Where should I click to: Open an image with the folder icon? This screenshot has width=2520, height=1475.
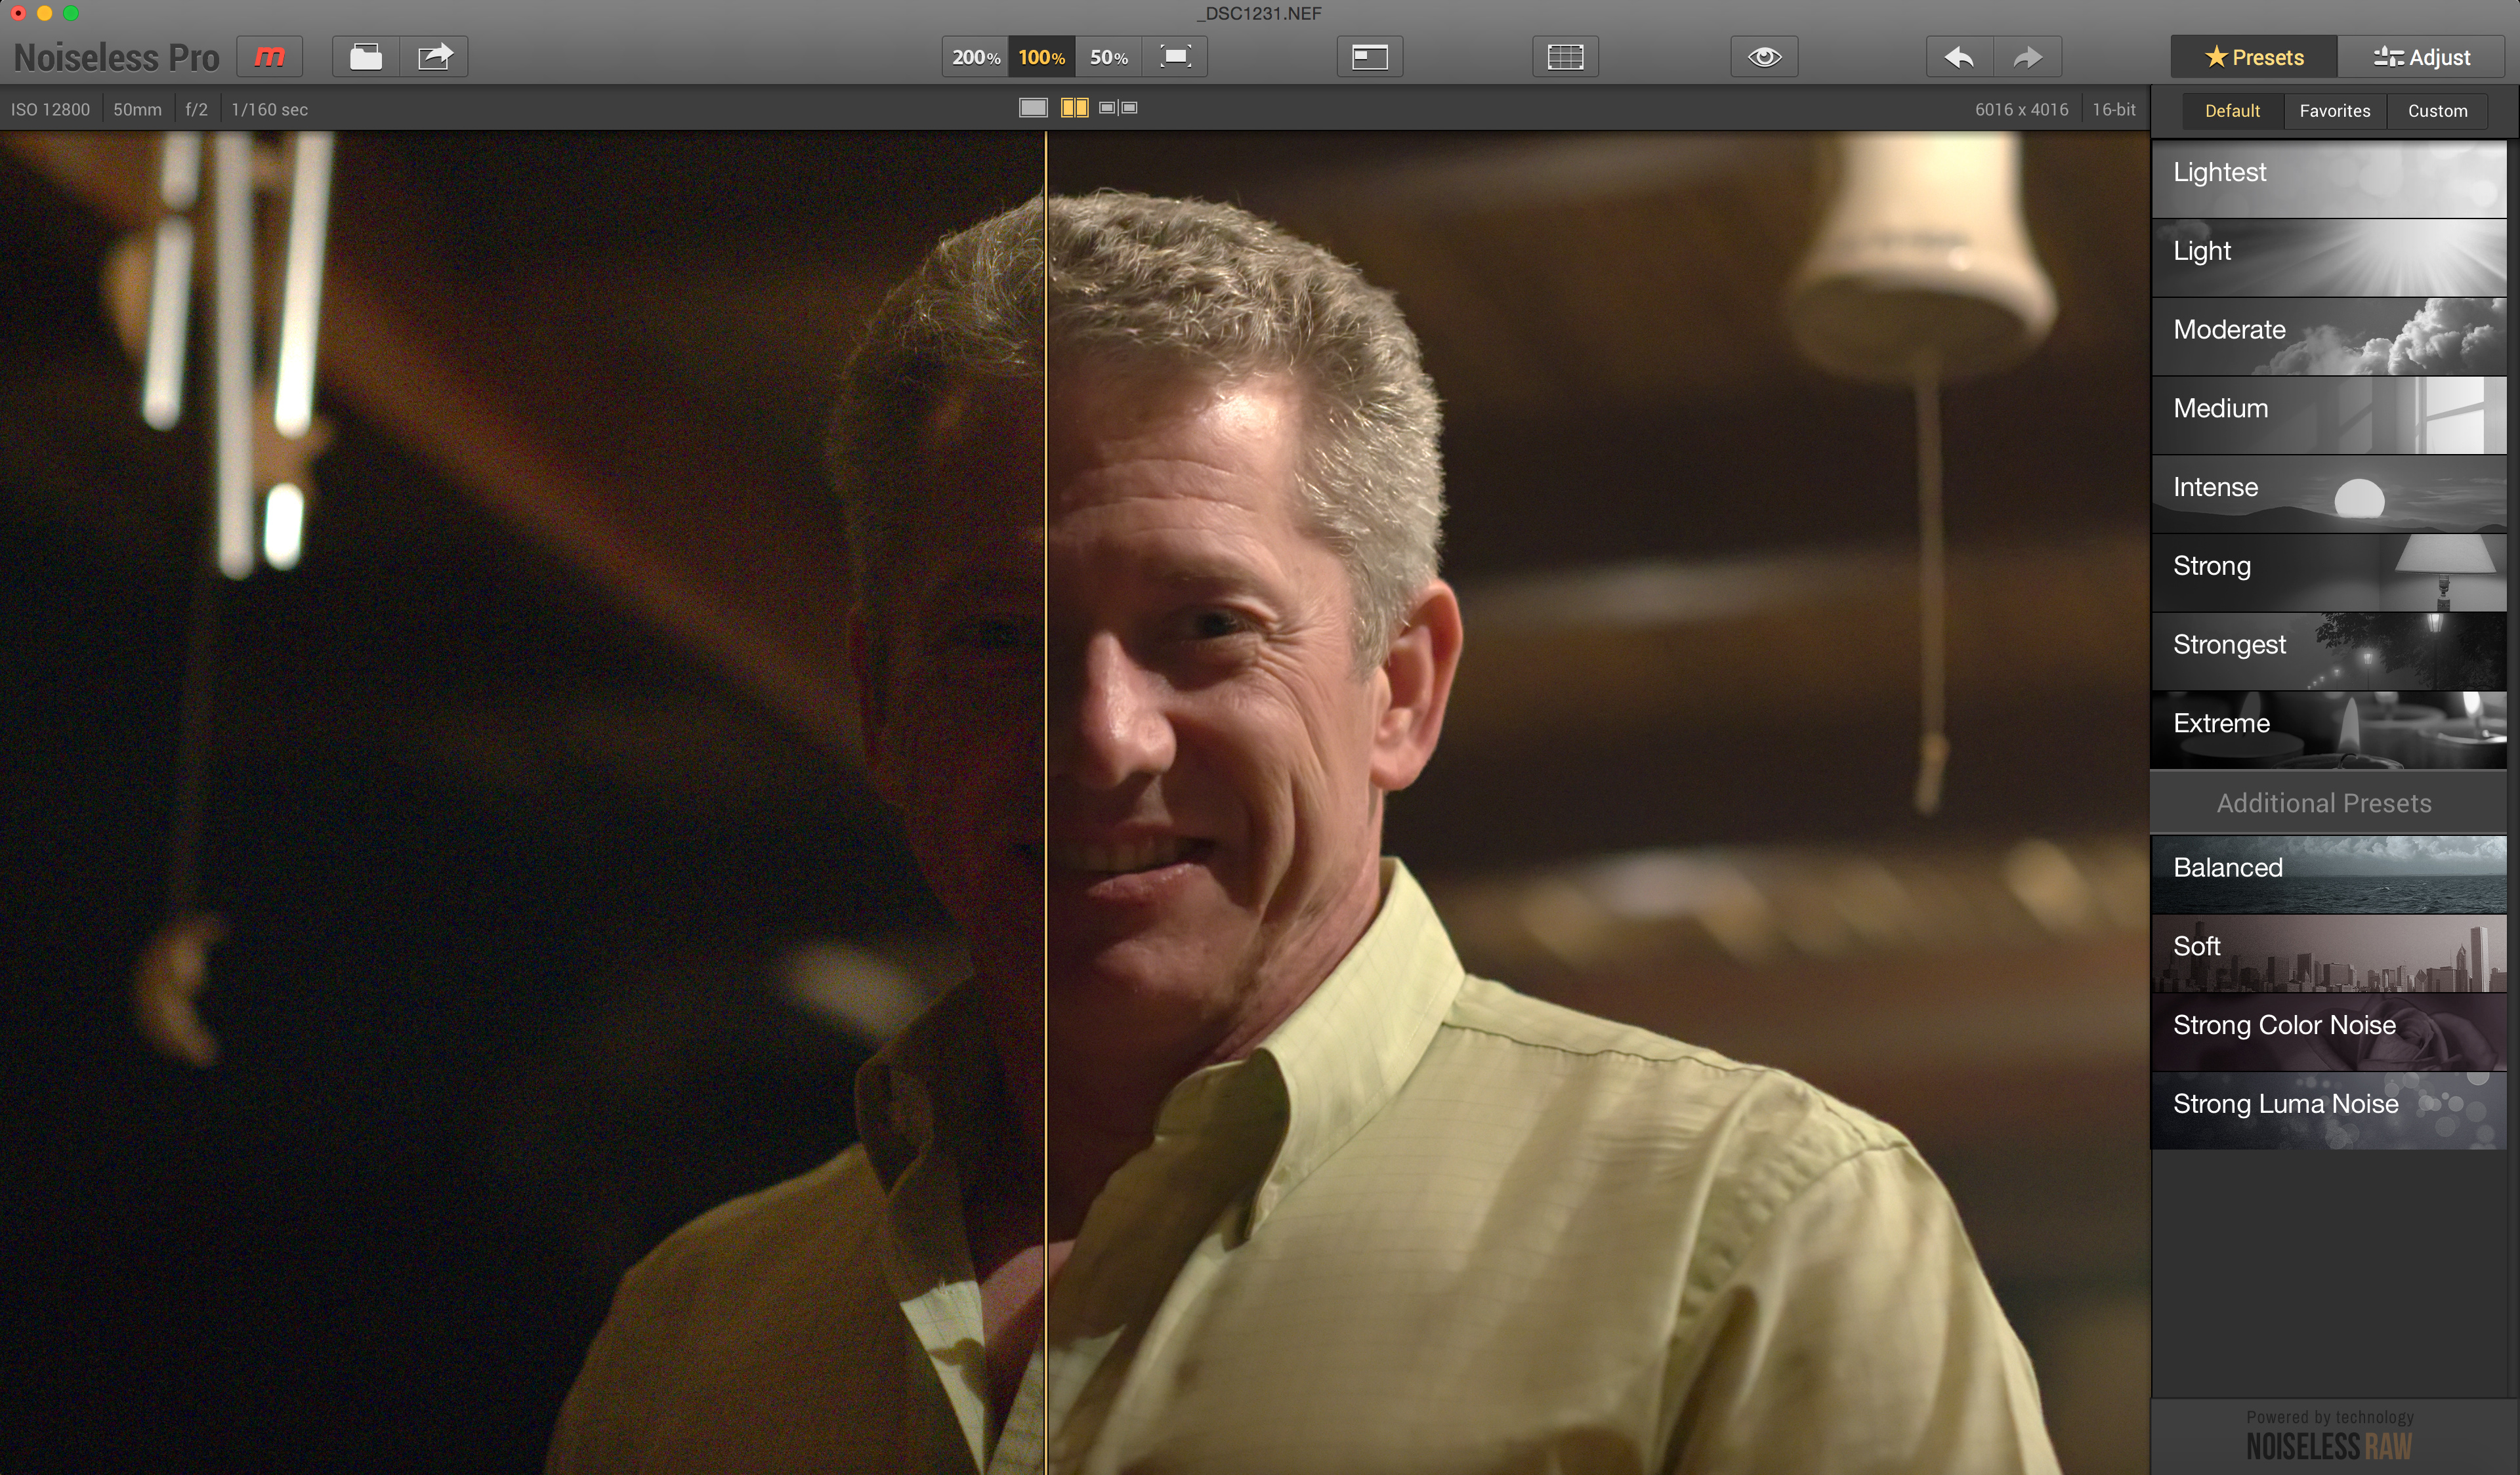pos(366,57)
